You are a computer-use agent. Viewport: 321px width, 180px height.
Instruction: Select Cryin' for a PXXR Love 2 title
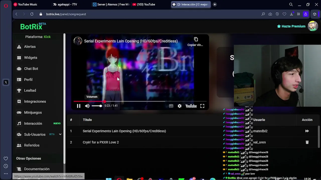(101, 142)
